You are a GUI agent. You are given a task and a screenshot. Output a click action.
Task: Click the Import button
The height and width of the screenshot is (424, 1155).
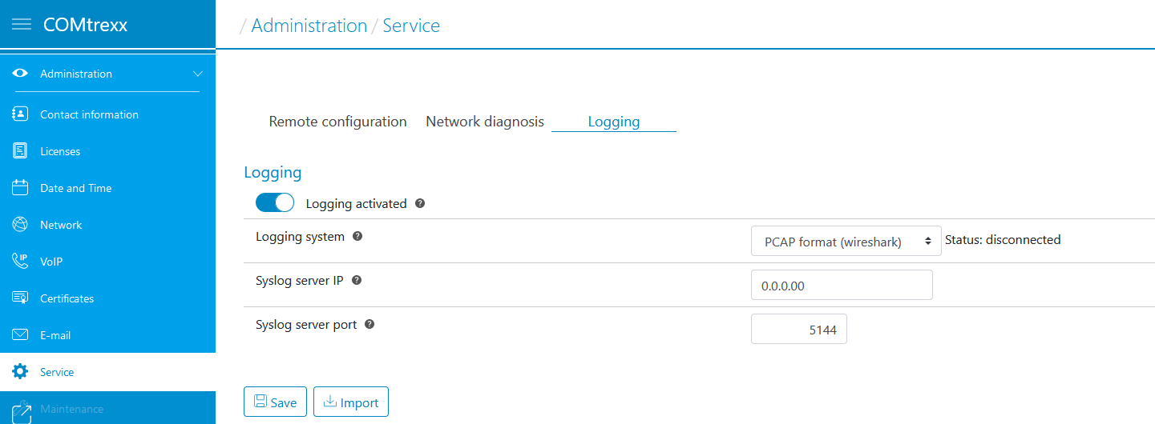[351, 402]
